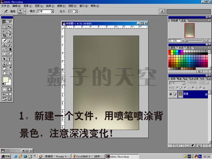Viewport: 212px width, 159px height.
Task: Toggle lock transparent pixels checkbox in Layers
Action: click(178, 88)
